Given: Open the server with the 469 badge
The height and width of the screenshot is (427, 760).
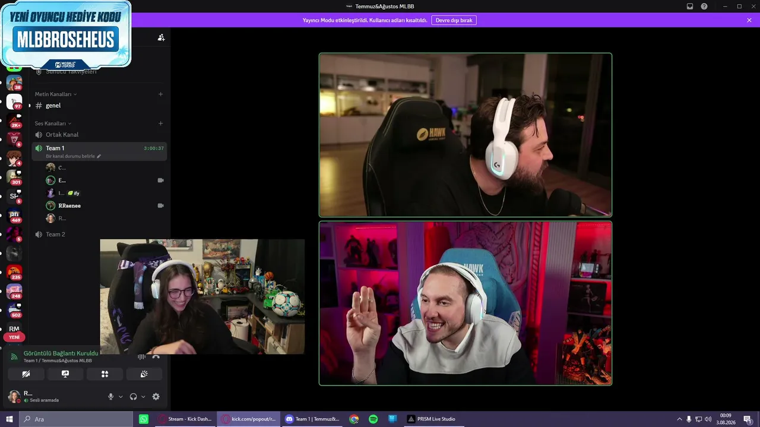Looking at the screenshot, I should pyautogui.click(x=14, y=215).
